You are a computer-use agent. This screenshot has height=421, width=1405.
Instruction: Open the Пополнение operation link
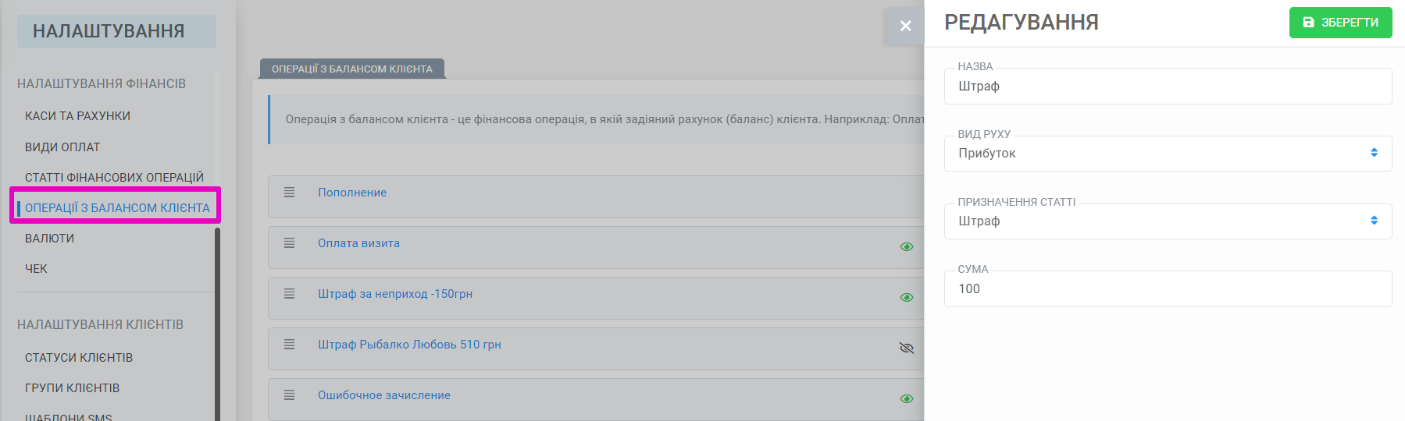[x=352, y=193]
